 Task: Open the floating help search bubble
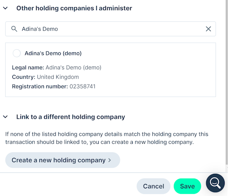pyautogui.click(x=215, y=183)
